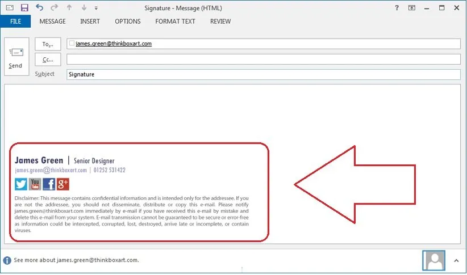Screen dimensions: 467x275
Task: Click the YouTube icon in the signature
Action: 35,184
